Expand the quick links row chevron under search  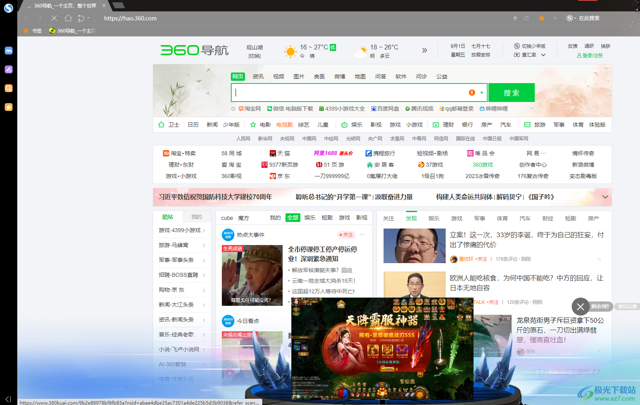point(532,109)
